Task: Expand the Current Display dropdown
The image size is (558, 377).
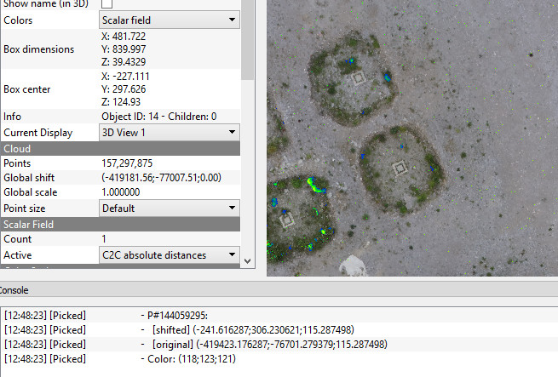Action: [169, 133]
